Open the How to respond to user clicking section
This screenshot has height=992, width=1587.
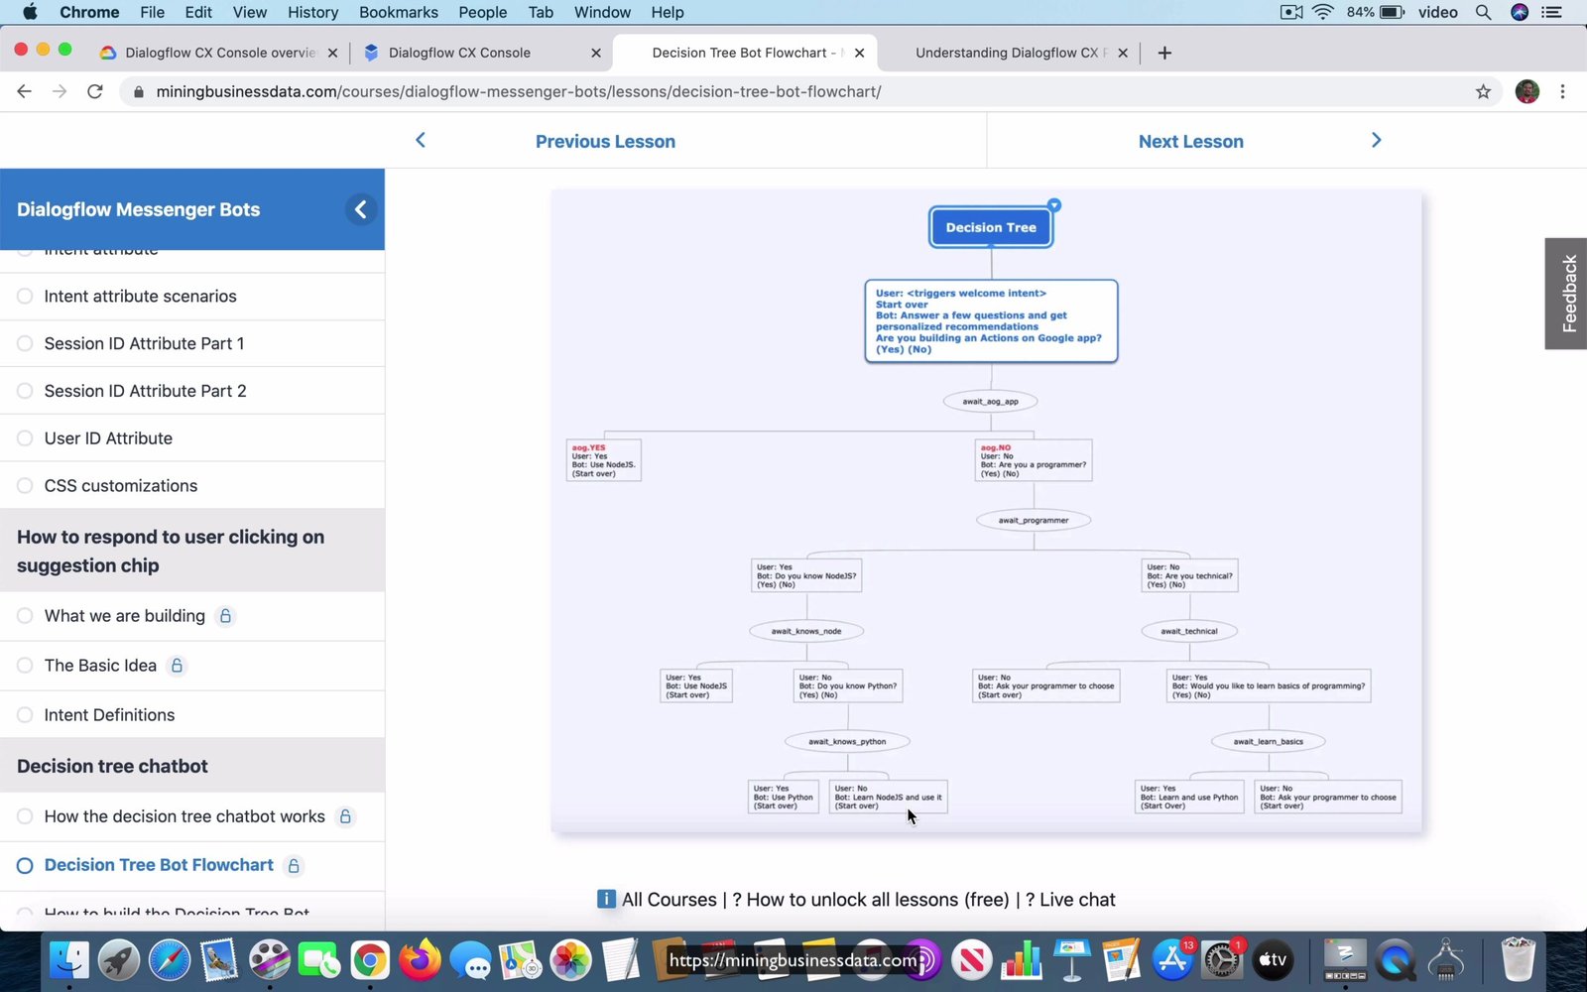(x=192, y=551)
